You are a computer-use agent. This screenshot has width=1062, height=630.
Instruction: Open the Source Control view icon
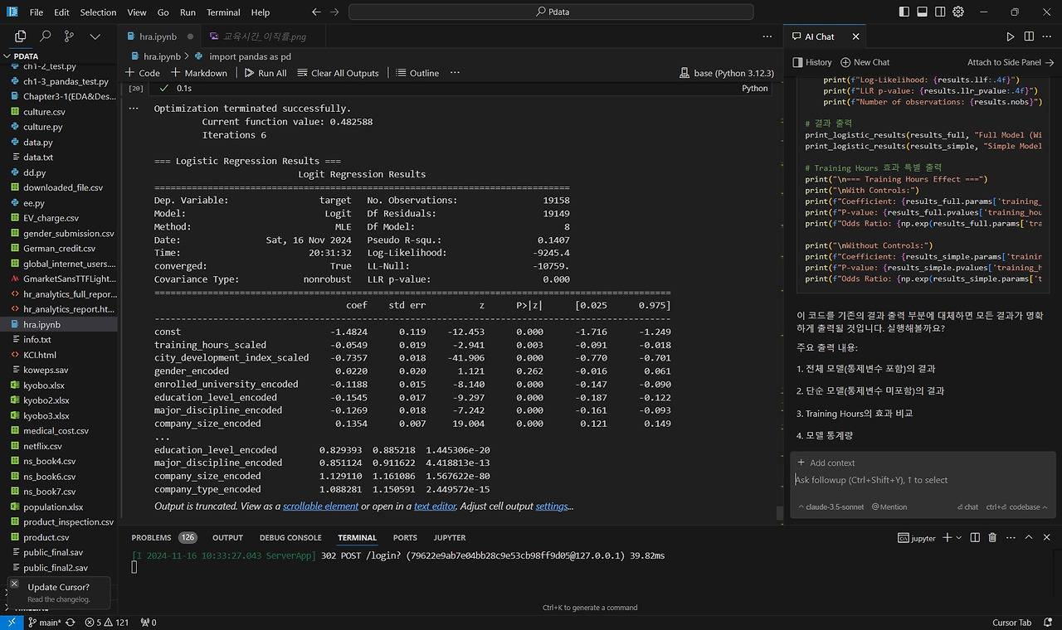69,36
